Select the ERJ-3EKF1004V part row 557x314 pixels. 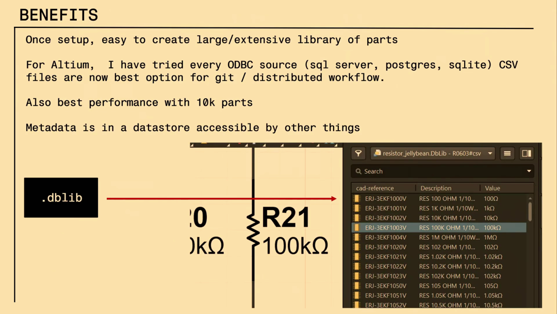[x=439, y=237]
